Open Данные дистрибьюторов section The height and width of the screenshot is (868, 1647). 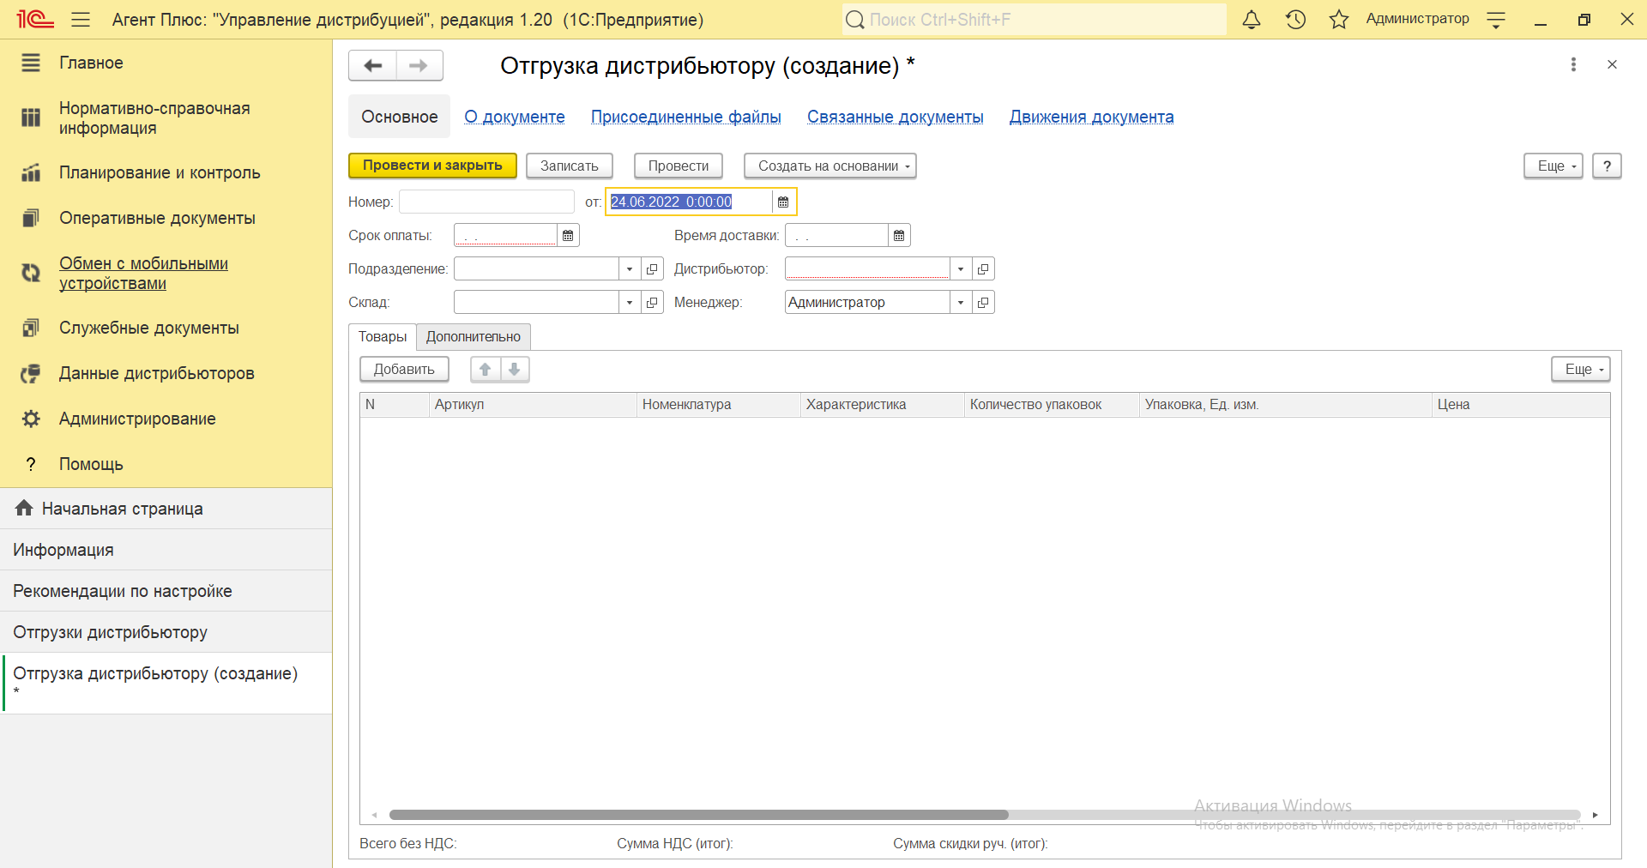point(166,373)
